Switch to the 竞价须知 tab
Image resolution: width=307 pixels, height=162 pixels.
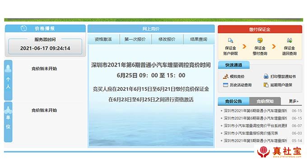pyautogui.click(x=265, y=101)
